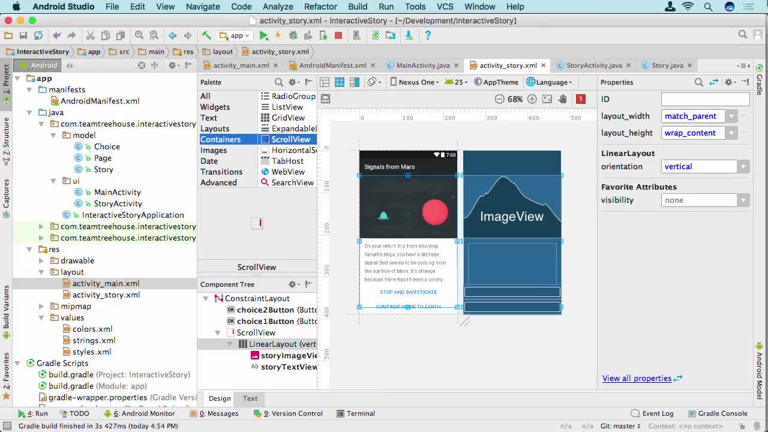Image resolution: width=768 pixels, height=432 pixels.
Task: Toggle the expert properties arrows icon
Action: pos(714,82)
